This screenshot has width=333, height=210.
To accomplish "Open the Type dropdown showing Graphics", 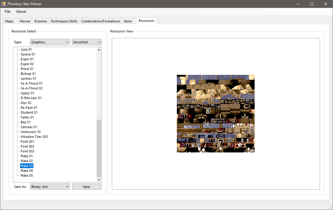I will pyautogui.click(x=50, y=42).
